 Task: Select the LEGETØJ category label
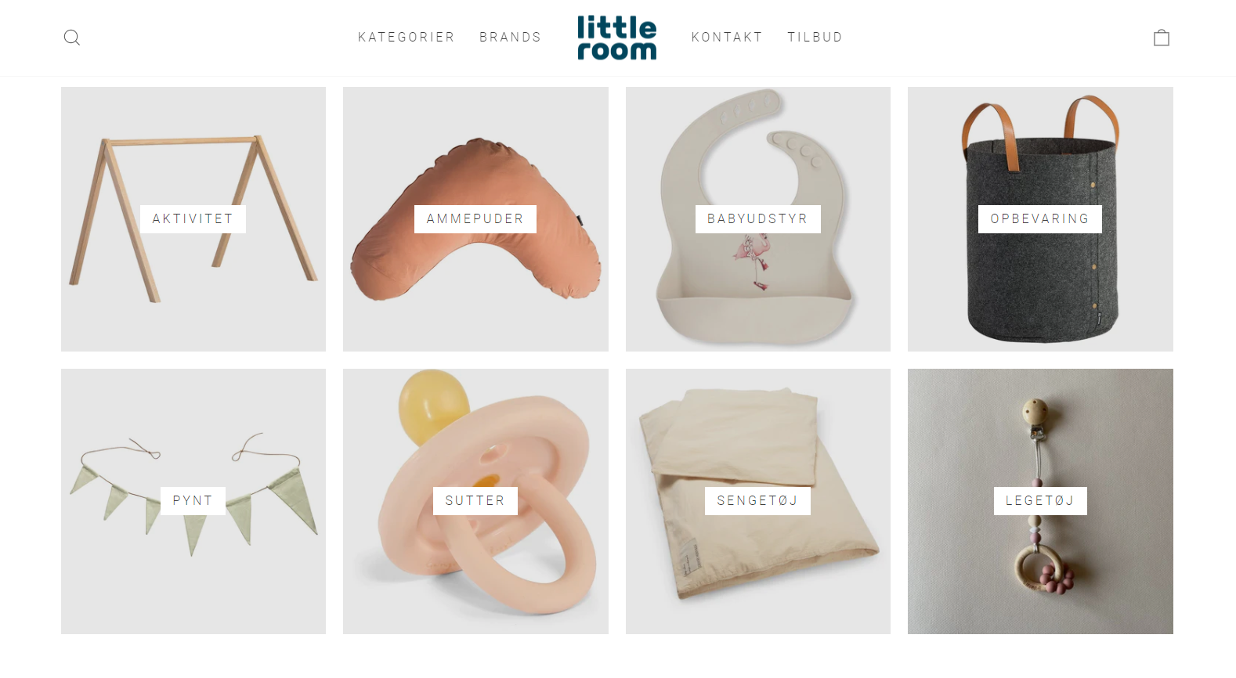[1040, 501]
